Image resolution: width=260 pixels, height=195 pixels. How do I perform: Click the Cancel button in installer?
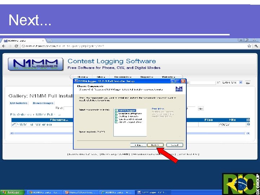tap(175, 145)
